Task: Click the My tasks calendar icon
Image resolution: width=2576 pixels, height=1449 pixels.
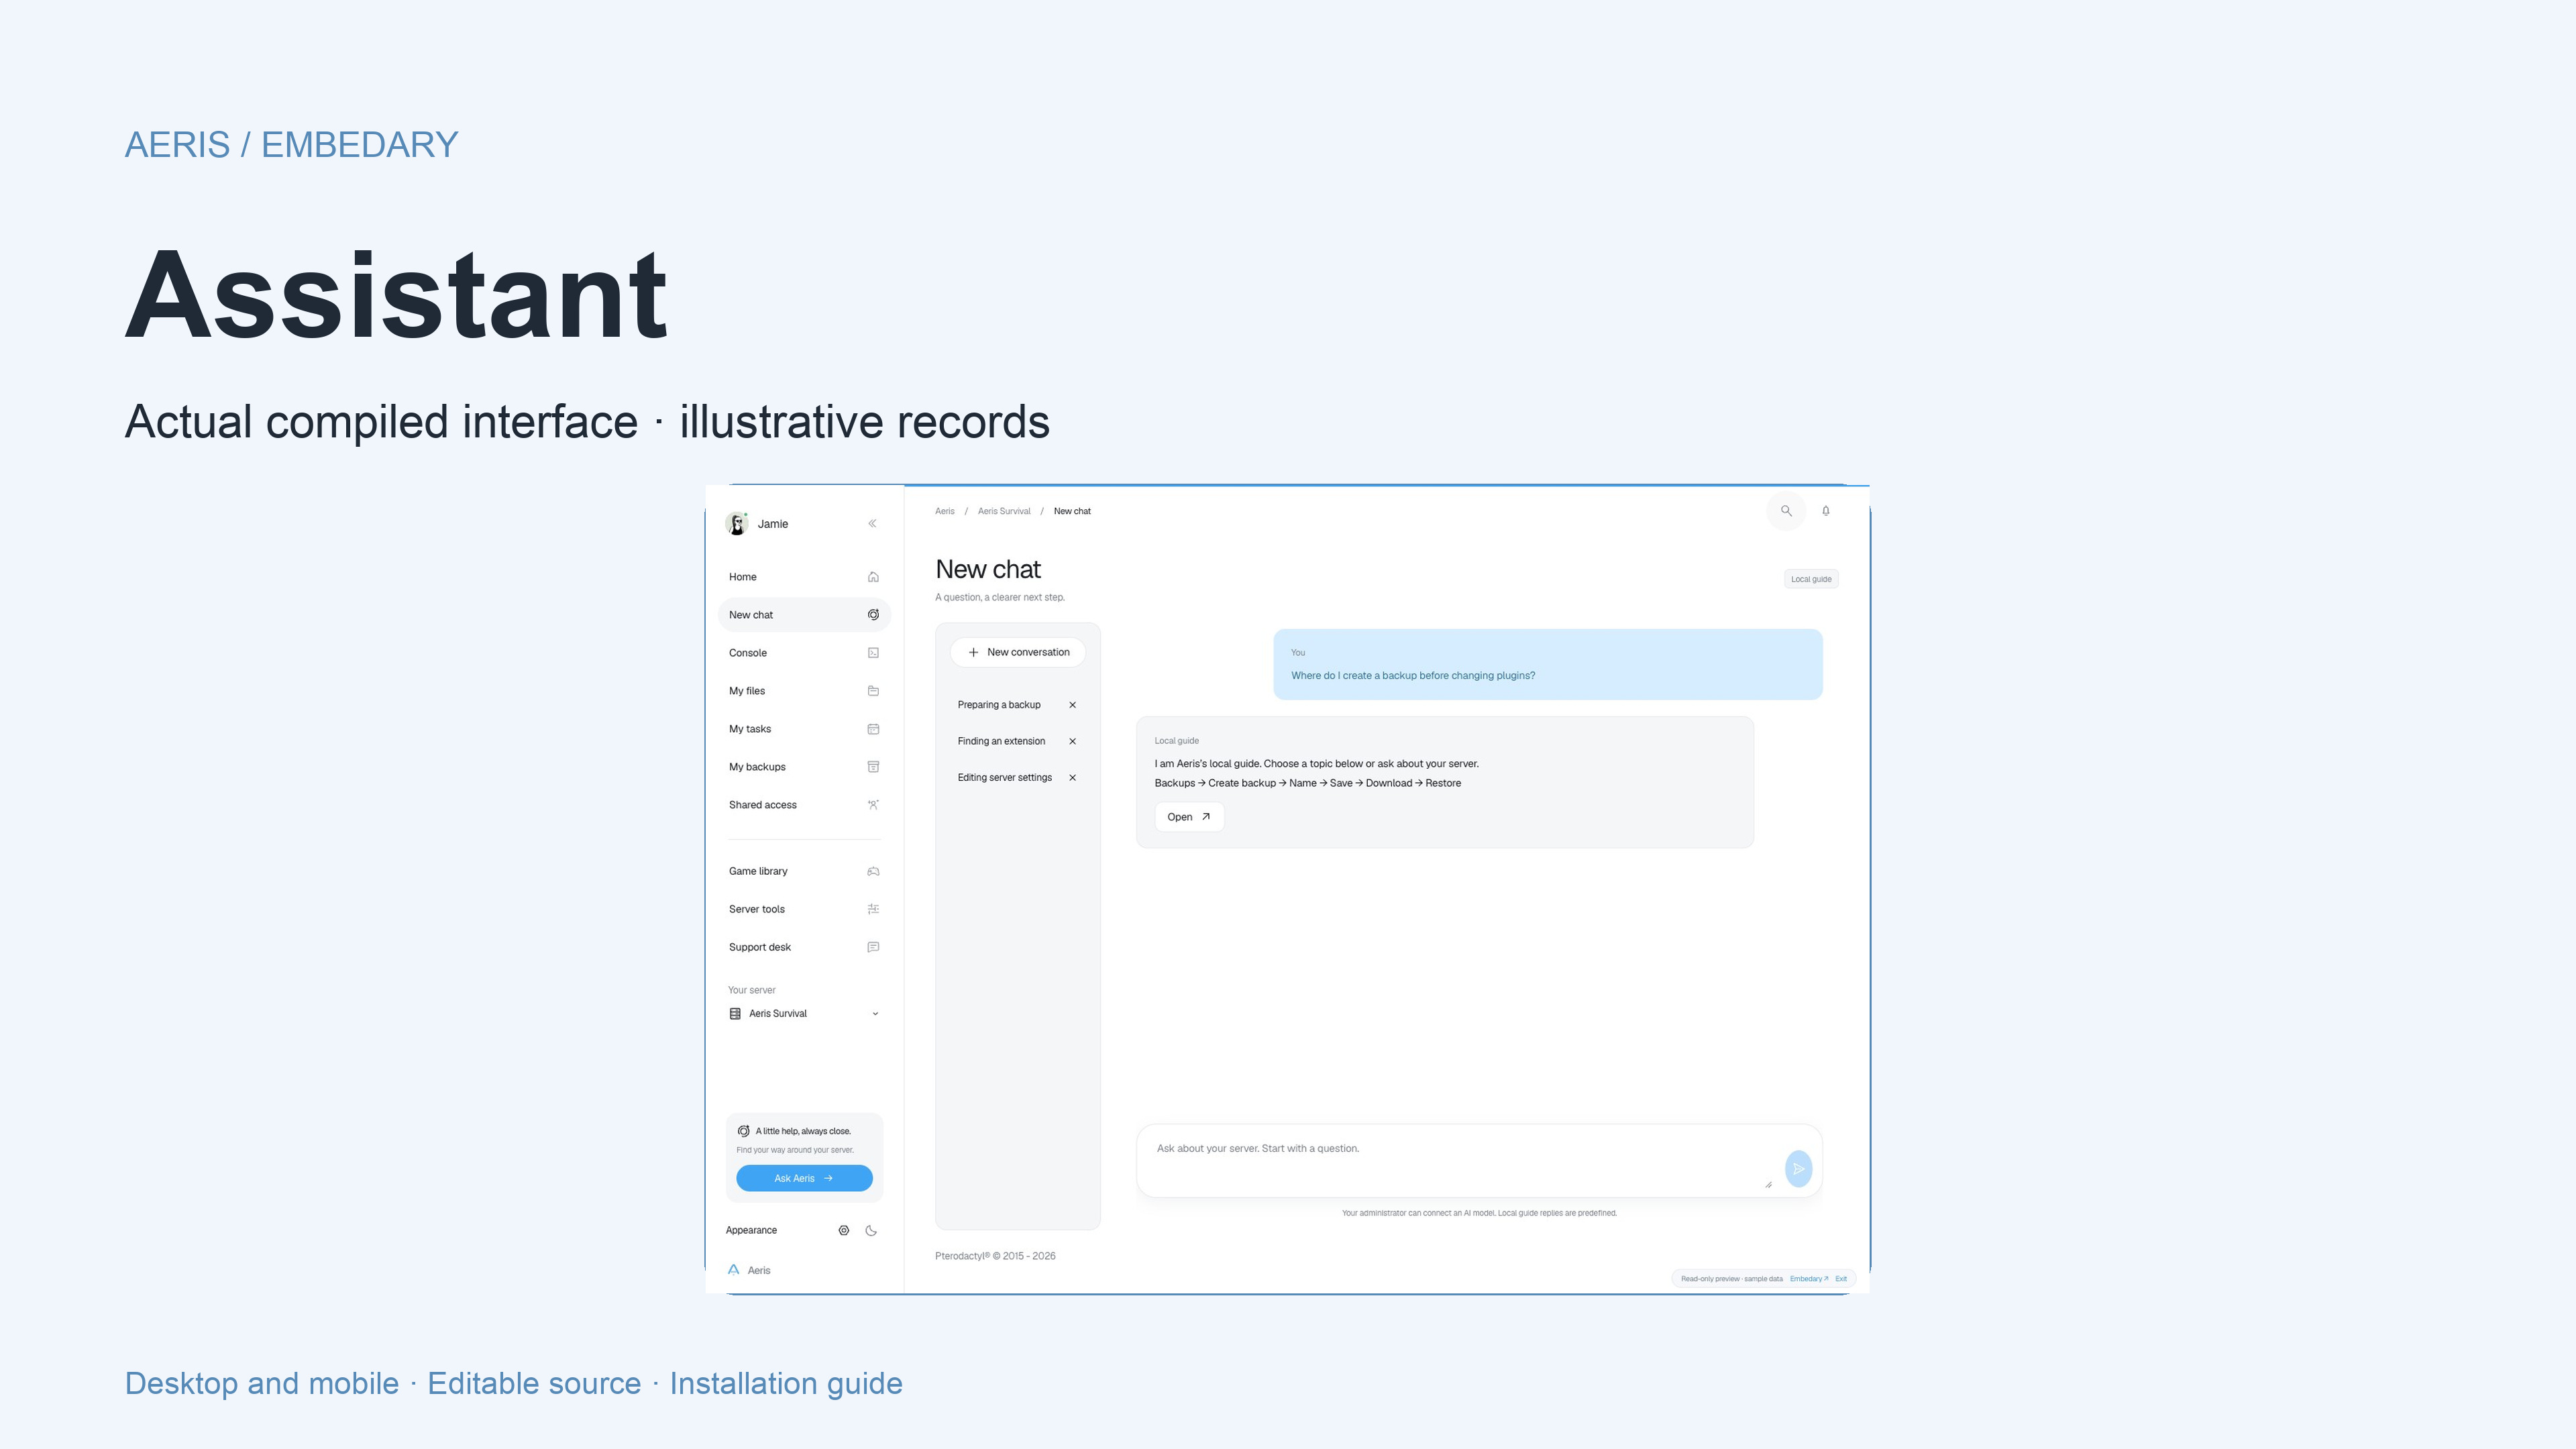Action: (873, 729)
